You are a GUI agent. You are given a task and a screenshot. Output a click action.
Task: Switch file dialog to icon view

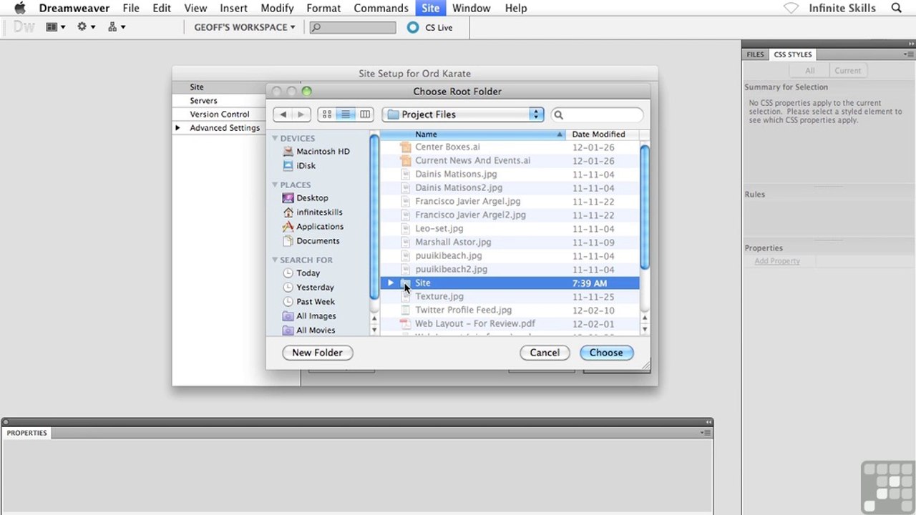[327, 114]
